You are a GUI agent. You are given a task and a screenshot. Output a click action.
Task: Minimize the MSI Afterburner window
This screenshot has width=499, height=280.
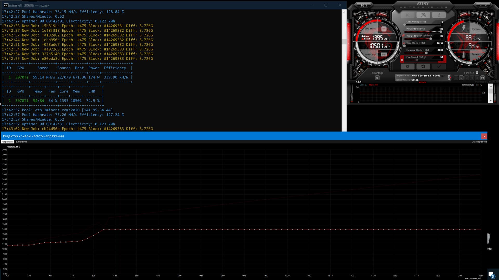click(480, 5)
